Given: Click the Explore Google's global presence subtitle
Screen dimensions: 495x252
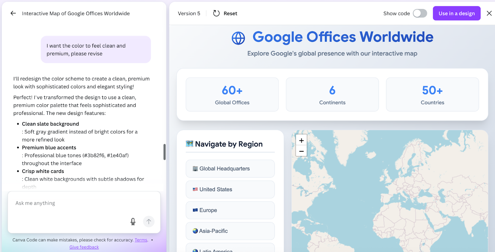Looking at the screenshot, I should click(332, 53).
